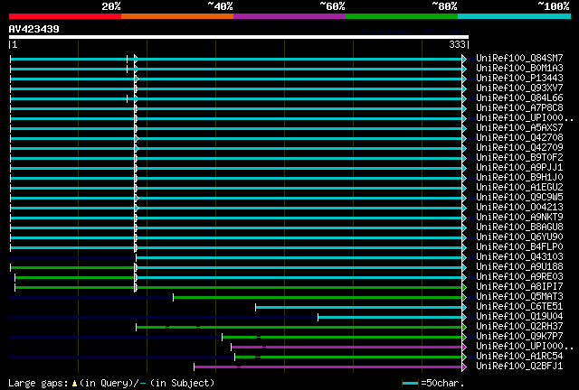The image size is (579, 390).
Task: Click the cyan arrowhead ending the Q84SM7 row
Action: point(464,59)
